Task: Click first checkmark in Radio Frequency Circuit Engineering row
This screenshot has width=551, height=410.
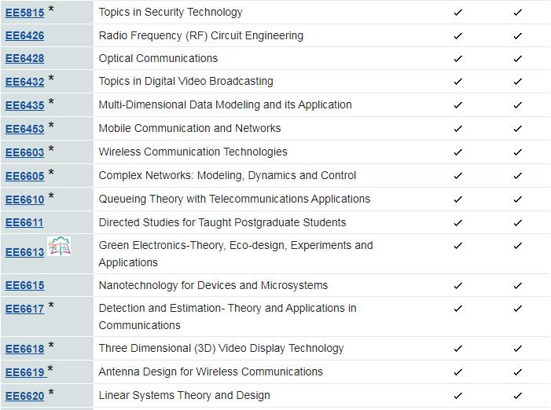Action: (457, 36)
